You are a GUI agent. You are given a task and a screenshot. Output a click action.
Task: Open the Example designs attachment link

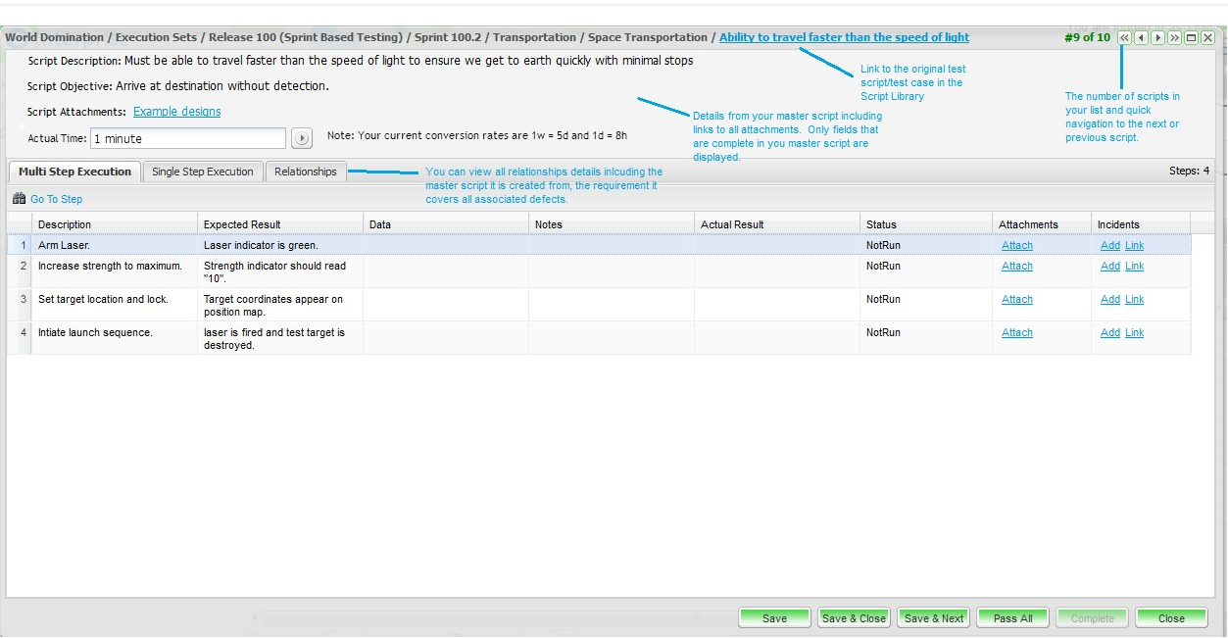pos(176,112)
